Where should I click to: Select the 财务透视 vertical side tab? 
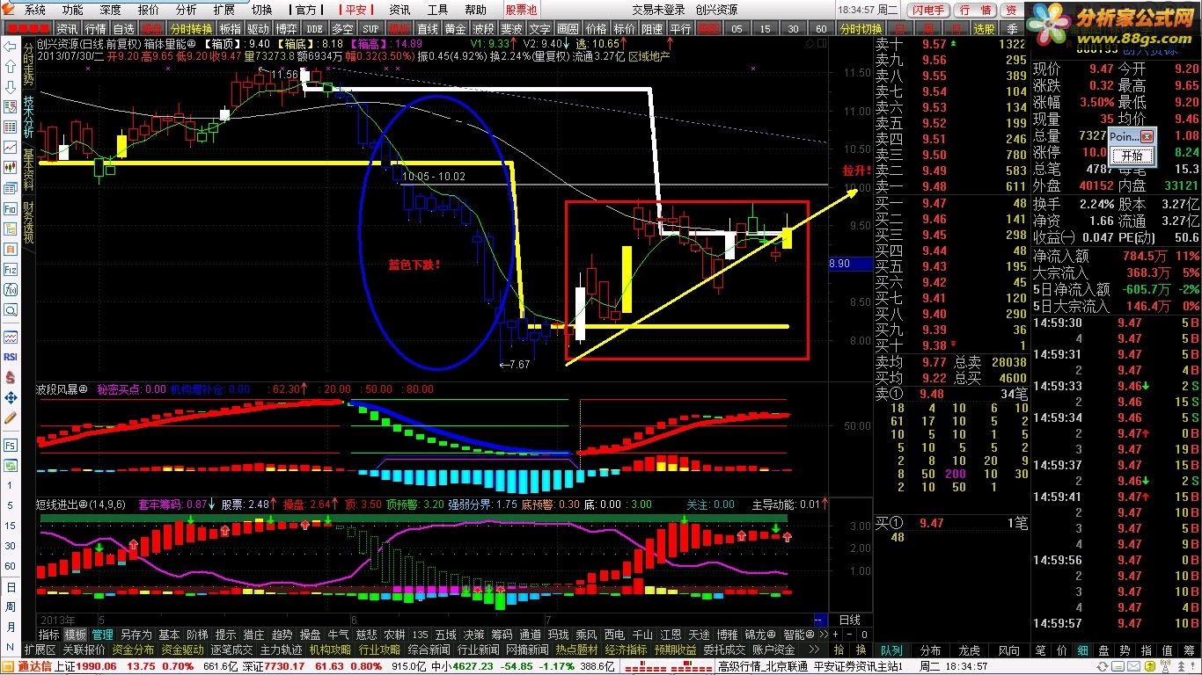coord(28,221)
